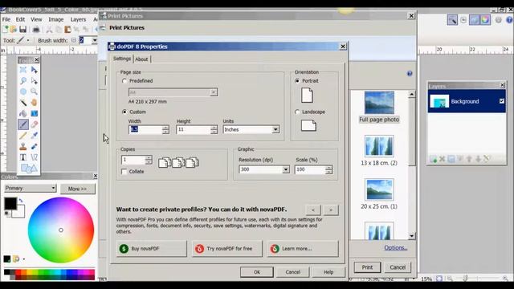Select the Pan hand tool

pyautogui.click(x=34, y=103)
